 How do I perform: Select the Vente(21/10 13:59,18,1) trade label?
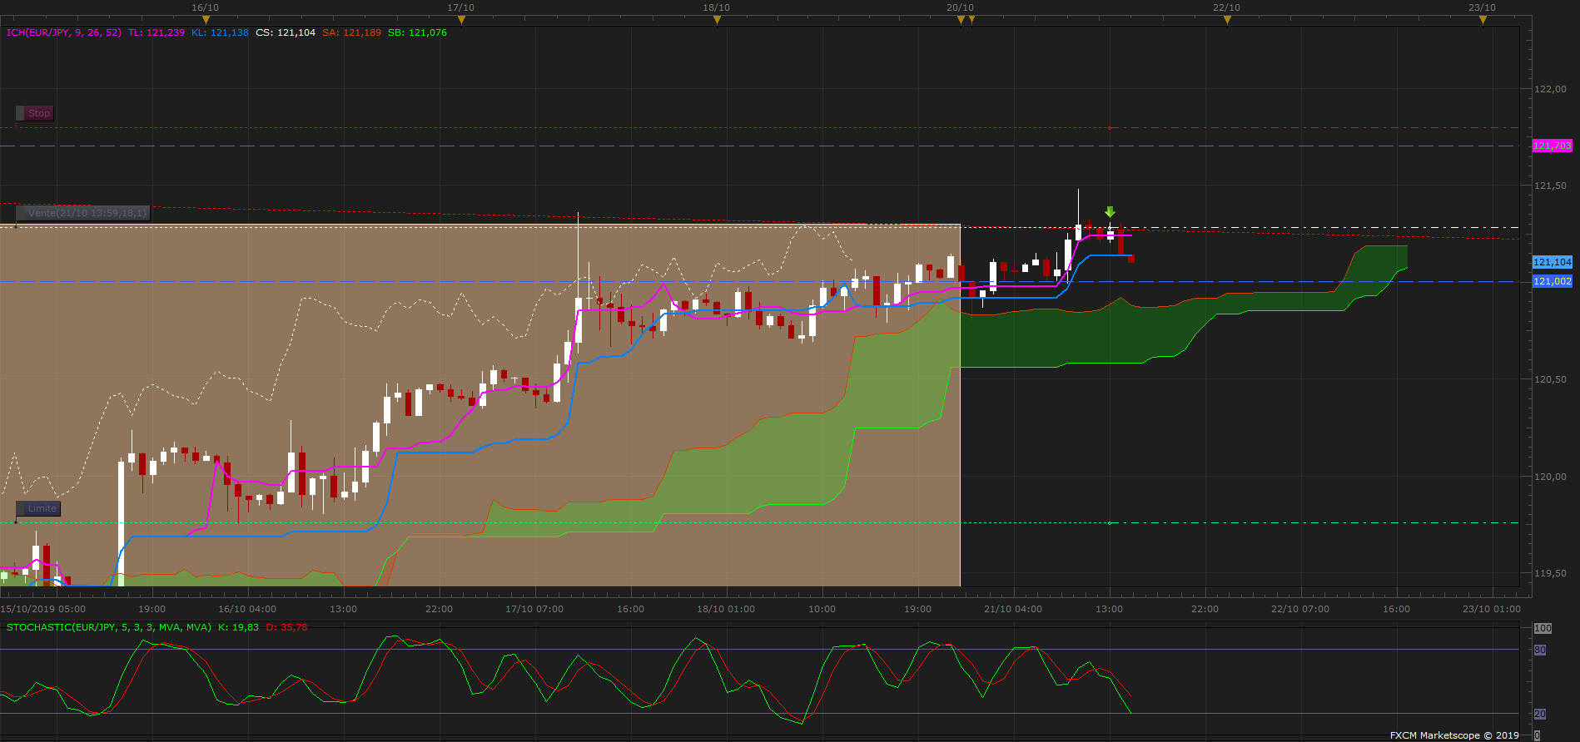tap(83, 213)
